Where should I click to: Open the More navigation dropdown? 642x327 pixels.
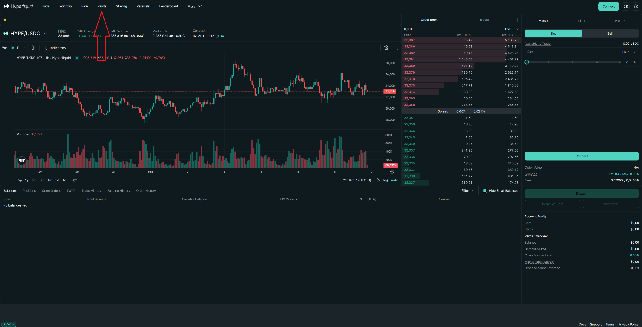pyautogui.click(x=194, y=6)
